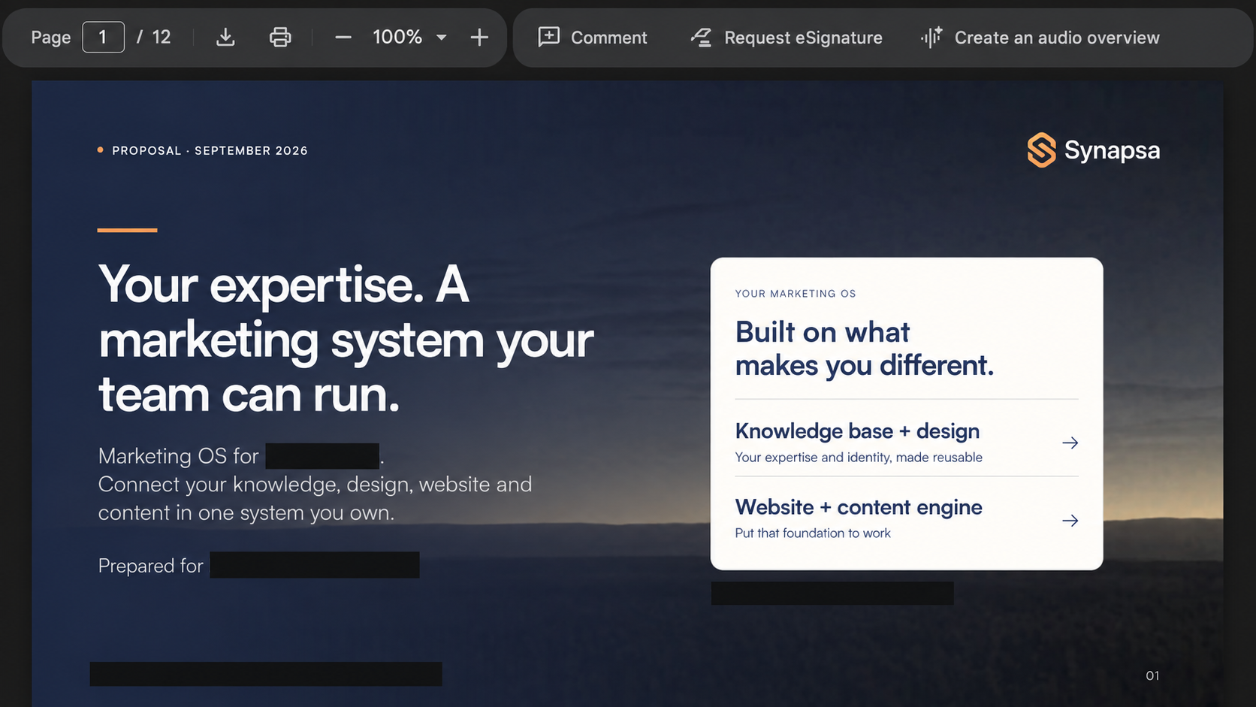Viewport: 1256px width, 707px height.
Task: Click the total pages text '/ 12'
Action: [154, 37]
